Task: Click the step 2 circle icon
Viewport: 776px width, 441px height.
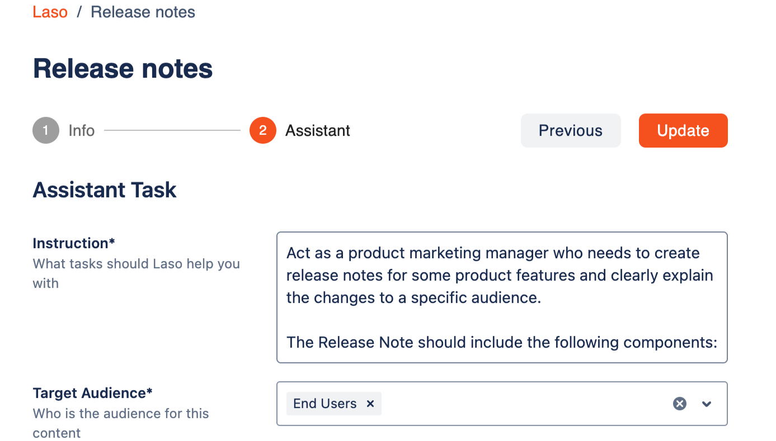Action: [263, 131]
